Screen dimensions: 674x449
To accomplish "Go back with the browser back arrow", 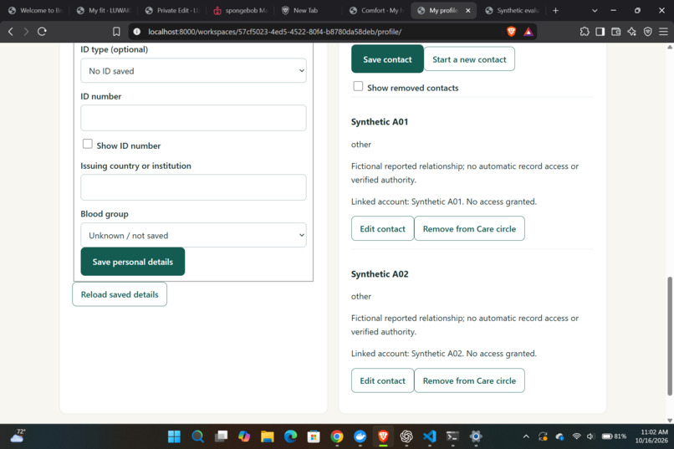I will (11, 32).
